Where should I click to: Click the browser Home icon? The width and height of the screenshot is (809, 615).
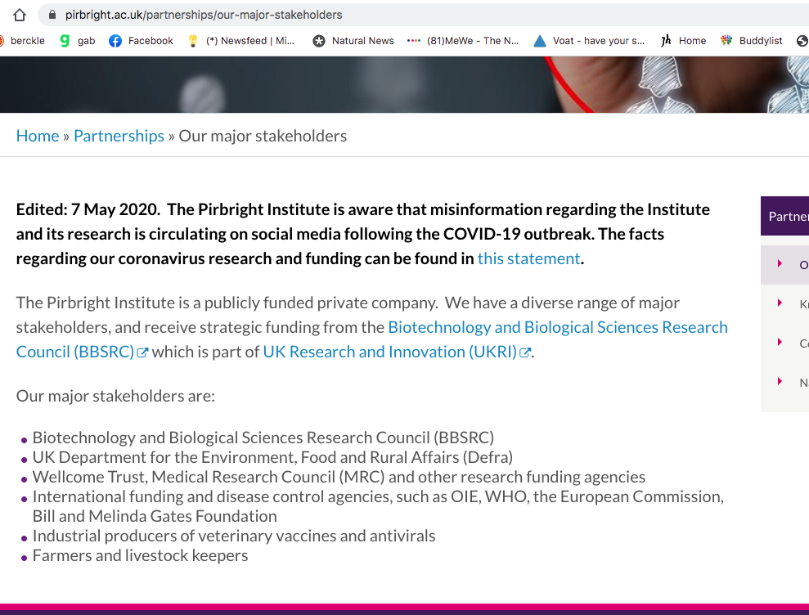(20, 15)
